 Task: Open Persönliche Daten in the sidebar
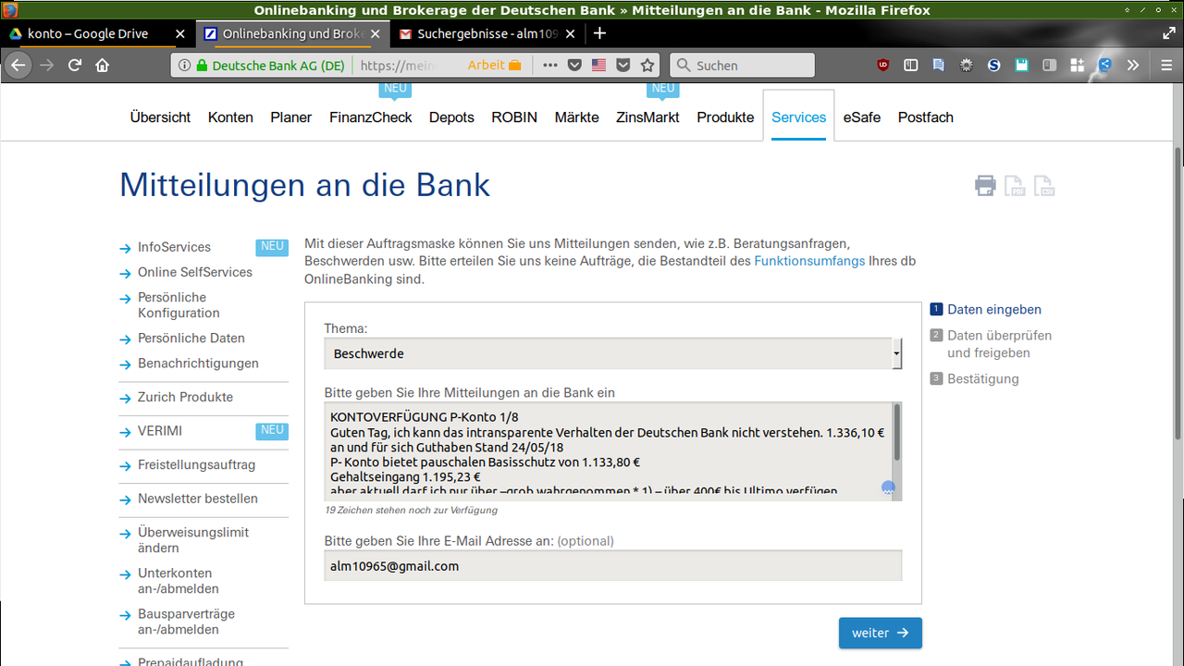click(191, 339)
